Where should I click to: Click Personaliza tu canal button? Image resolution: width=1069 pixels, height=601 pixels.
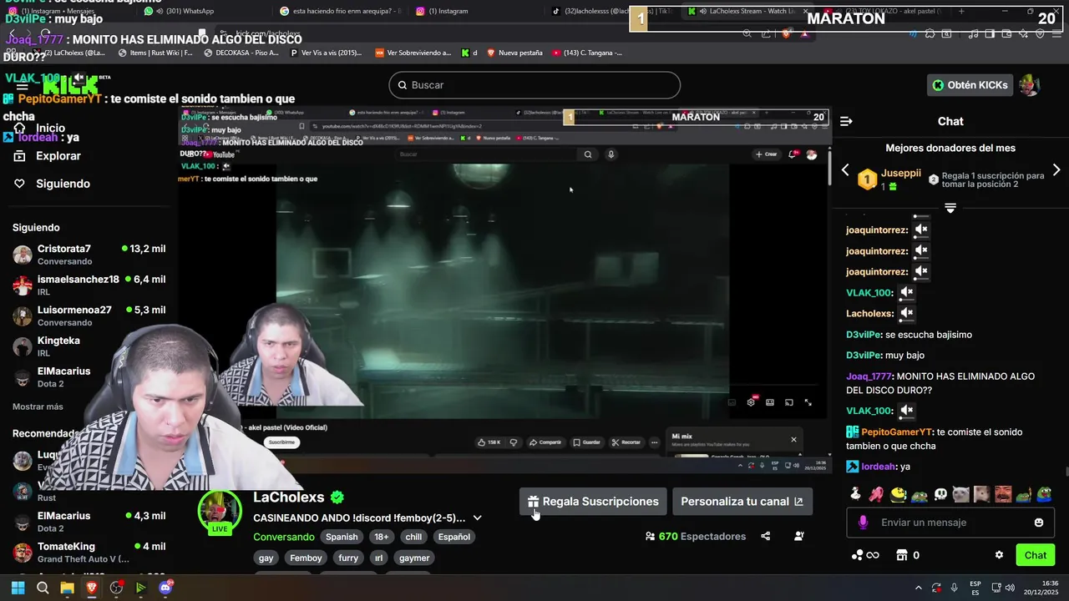[742, 502]
